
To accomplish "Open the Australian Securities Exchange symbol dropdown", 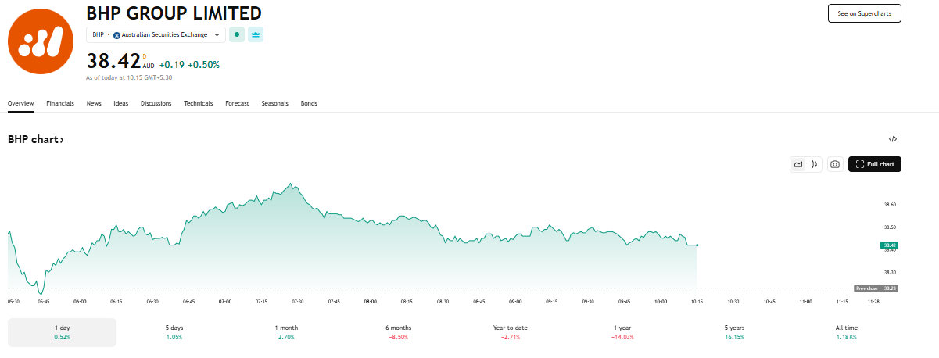I will tap(156, 35).
